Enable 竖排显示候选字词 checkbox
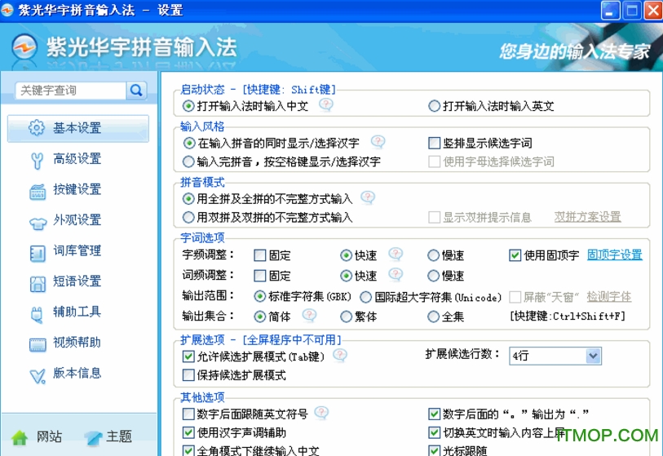663x456 pixels. click(x=434, y=143)
